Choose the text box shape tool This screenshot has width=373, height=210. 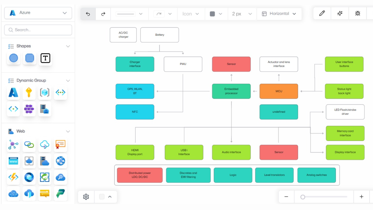click(45, 58)
